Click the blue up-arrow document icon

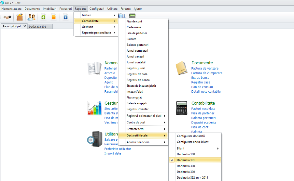coord(65,17)
